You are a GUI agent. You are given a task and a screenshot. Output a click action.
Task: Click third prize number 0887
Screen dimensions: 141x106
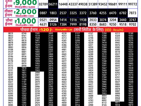43,13
